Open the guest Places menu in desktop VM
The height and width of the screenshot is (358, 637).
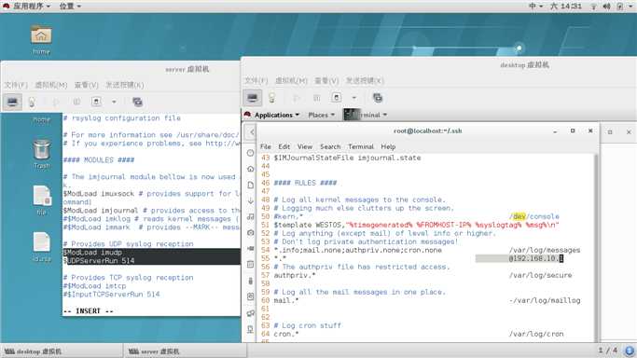tap(322, 116)
